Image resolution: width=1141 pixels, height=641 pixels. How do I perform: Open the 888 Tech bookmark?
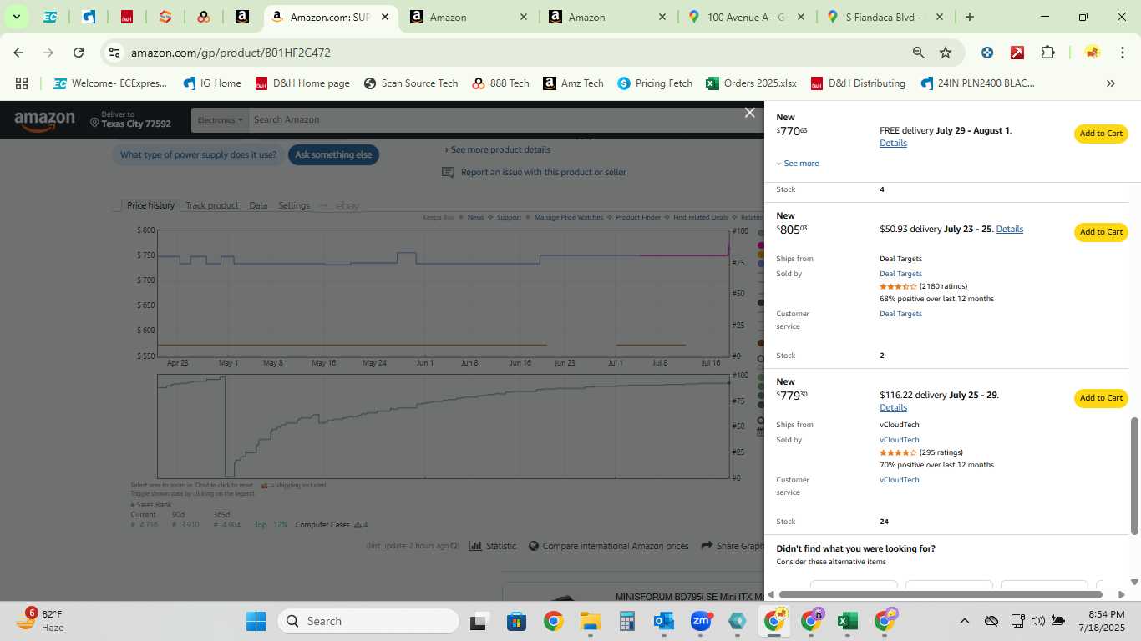coord(501,83)
